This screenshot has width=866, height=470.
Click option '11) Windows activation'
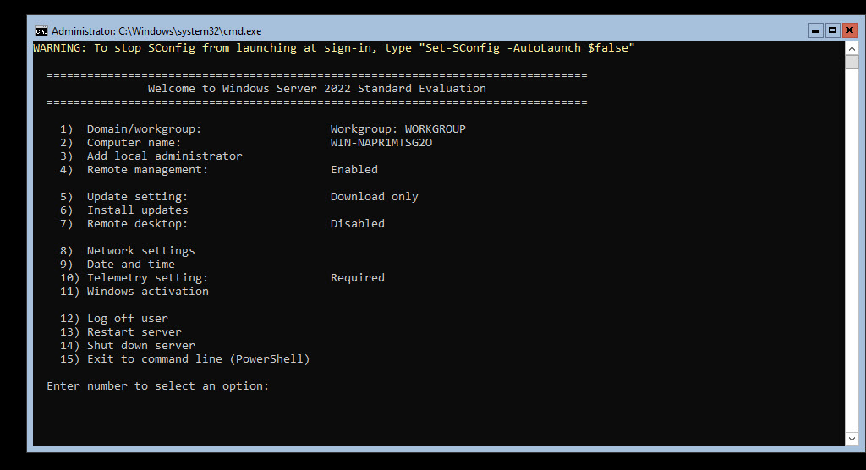pyautogui.click(x=134, y=292)
